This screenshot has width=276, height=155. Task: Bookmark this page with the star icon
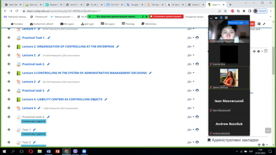225,11
